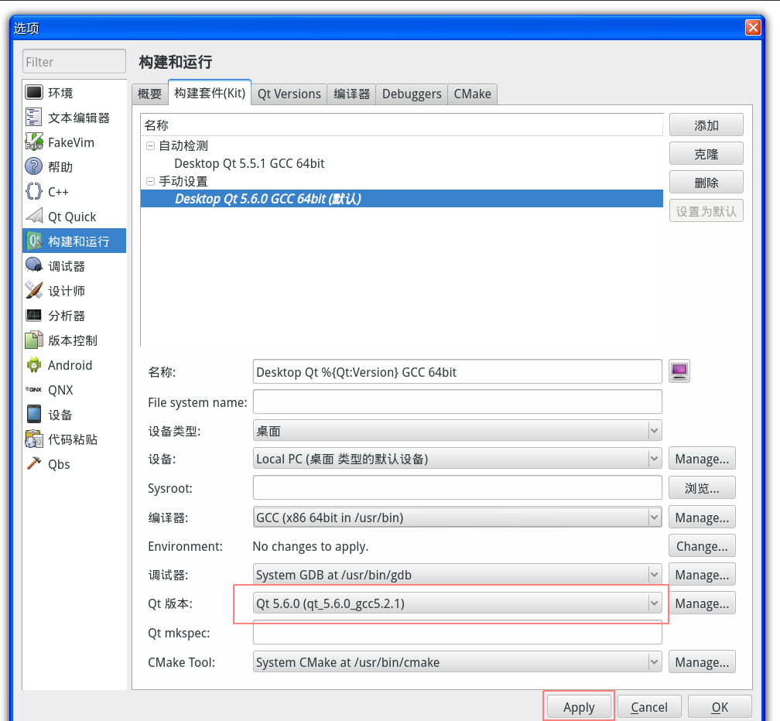Click the 名称 column header
The height and width of the screenshot is (721, 780).
pyautogui.click(x=402, y=125)
